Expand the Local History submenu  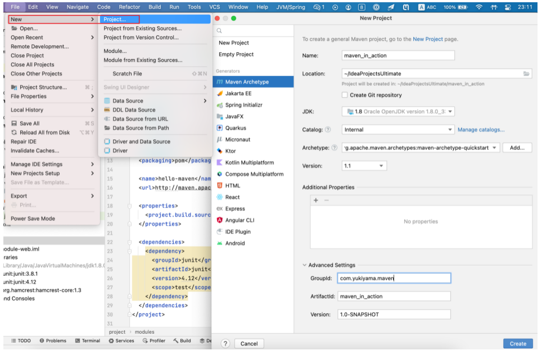click(52, 110)
